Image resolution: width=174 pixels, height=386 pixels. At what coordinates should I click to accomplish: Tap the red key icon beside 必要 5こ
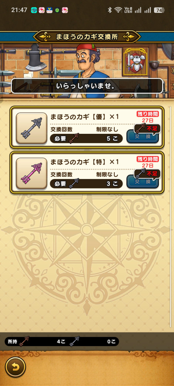[x=74, y=138]
